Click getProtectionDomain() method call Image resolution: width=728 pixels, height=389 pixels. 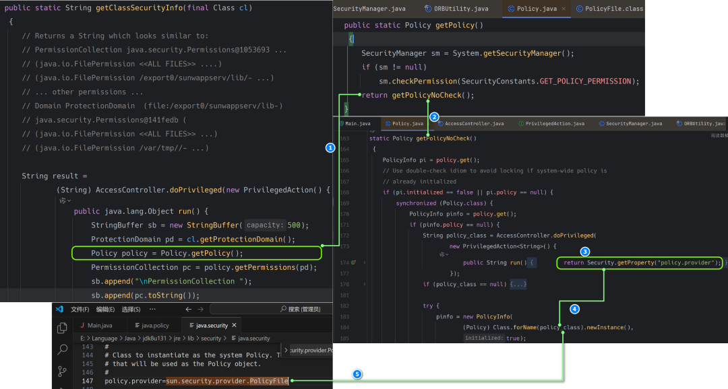tap(245, 239)
